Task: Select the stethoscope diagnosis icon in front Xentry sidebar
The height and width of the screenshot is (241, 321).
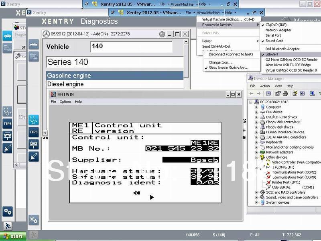Action: (34, 120)
